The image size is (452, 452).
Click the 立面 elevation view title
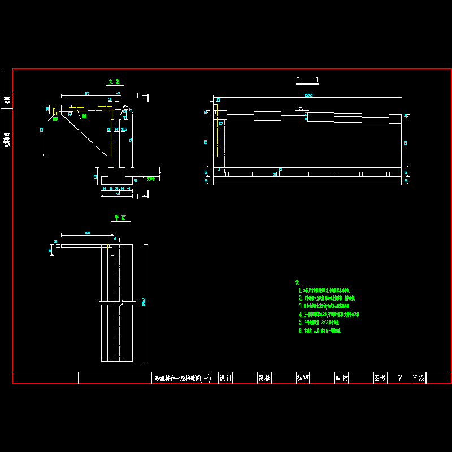pyautogui.click(x=114, y=81)
